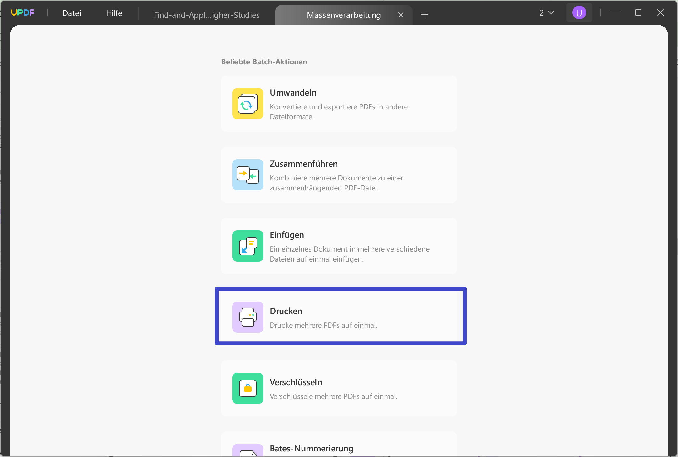The image size is (678, 457).
Task: Open the Hilfe menu
Action: point(114,13)
